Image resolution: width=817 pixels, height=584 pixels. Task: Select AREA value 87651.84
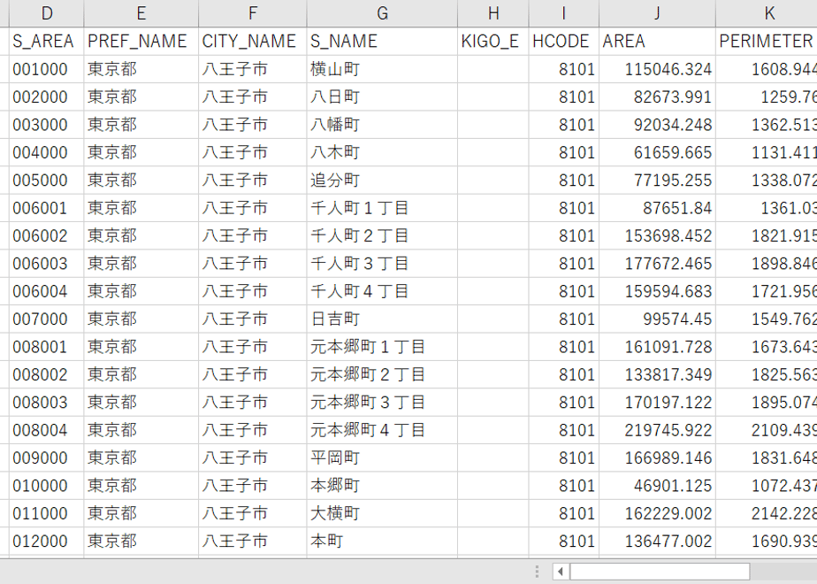(657, 208)
